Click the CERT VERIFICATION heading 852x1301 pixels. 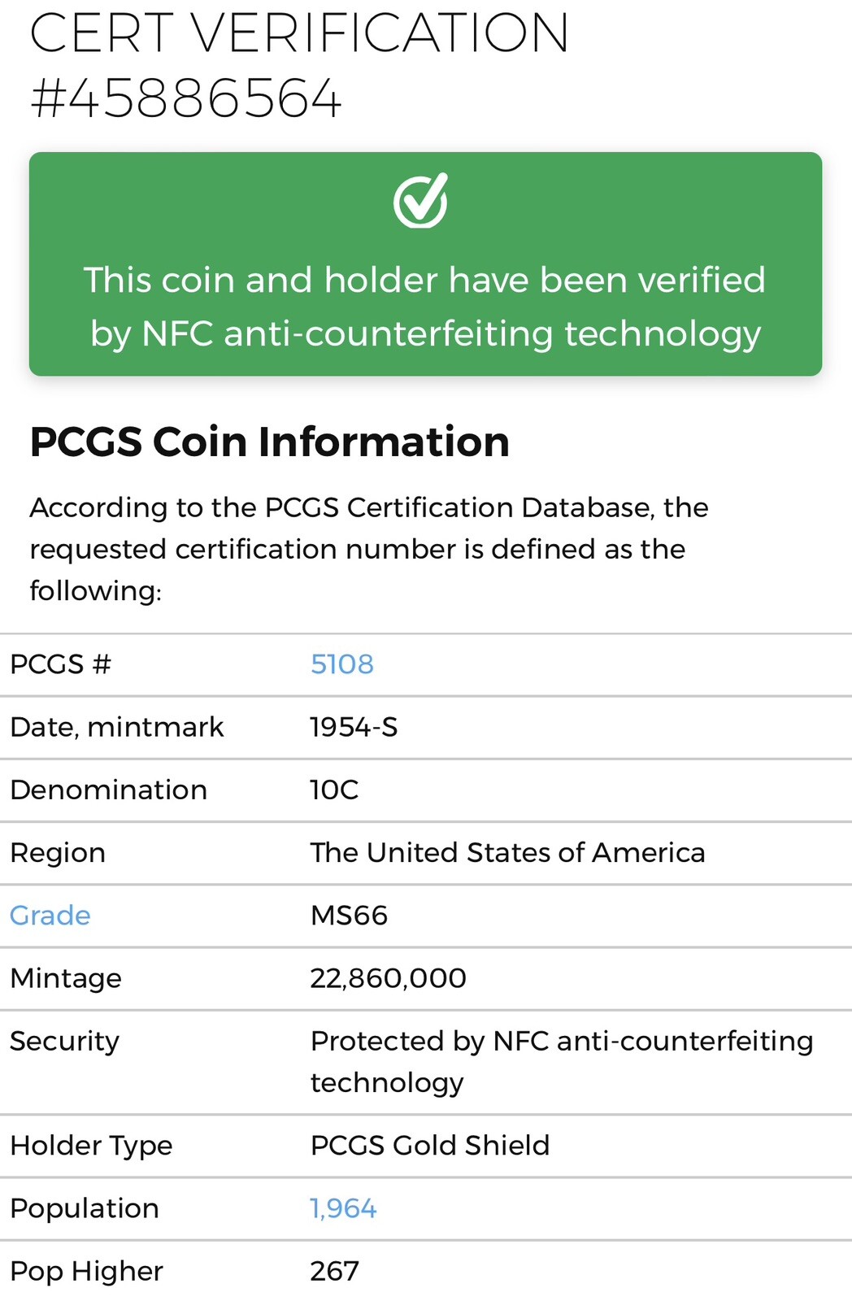tap(299, 34)
